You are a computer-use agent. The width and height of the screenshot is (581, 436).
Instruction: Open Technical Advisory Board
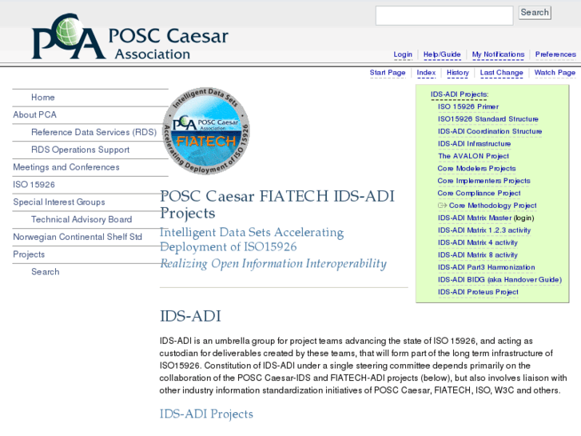82,220
